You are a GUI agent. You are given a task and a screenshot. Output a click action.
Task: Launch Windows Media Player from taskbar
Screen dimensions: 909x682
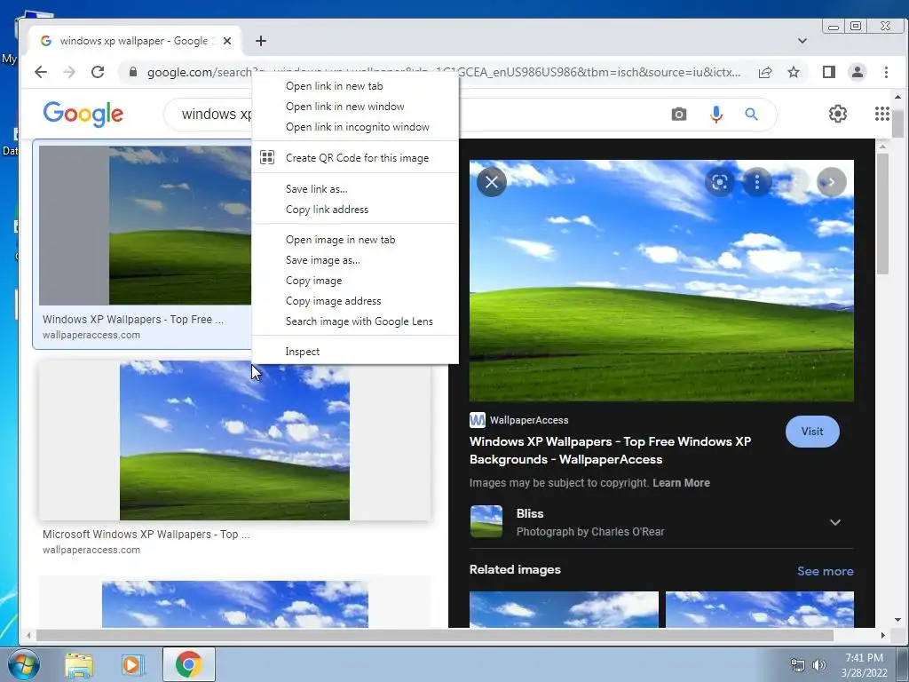[131, 664]
